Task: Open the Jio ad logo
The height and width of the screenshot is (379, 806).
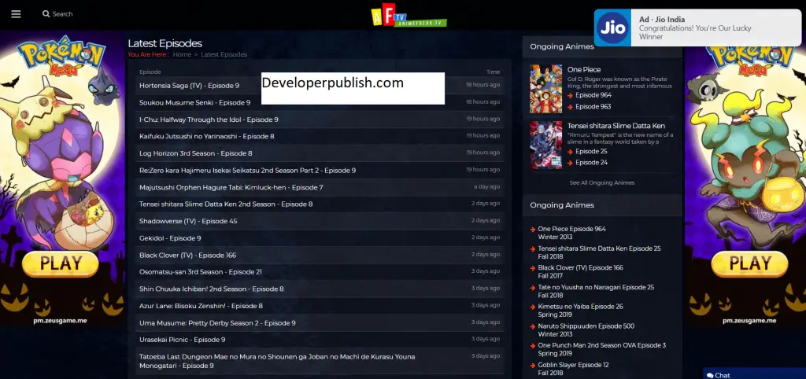Action: click(x=612, y=28)
